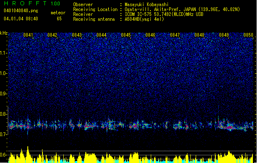Click the 'Receiving Location' field label
Viewport: 257px width, 163px height.
(x=95, y=9)
